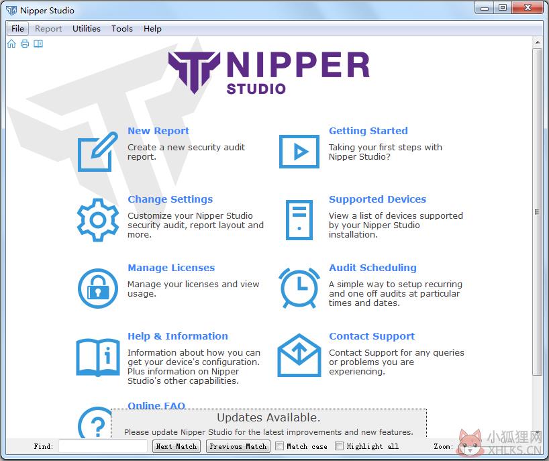
Task: Maximize the Nipper Studio window
Action: 503,7
